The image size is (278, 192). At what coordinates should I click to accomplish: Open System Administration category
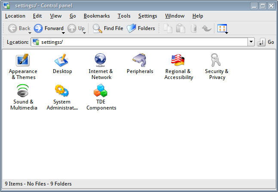coord(62,97)
